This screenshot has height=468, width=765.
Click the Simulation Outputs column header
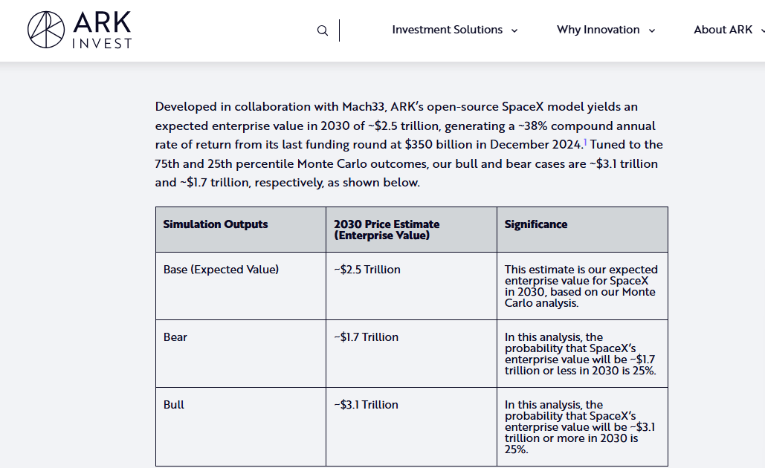[x=216, y=224]
